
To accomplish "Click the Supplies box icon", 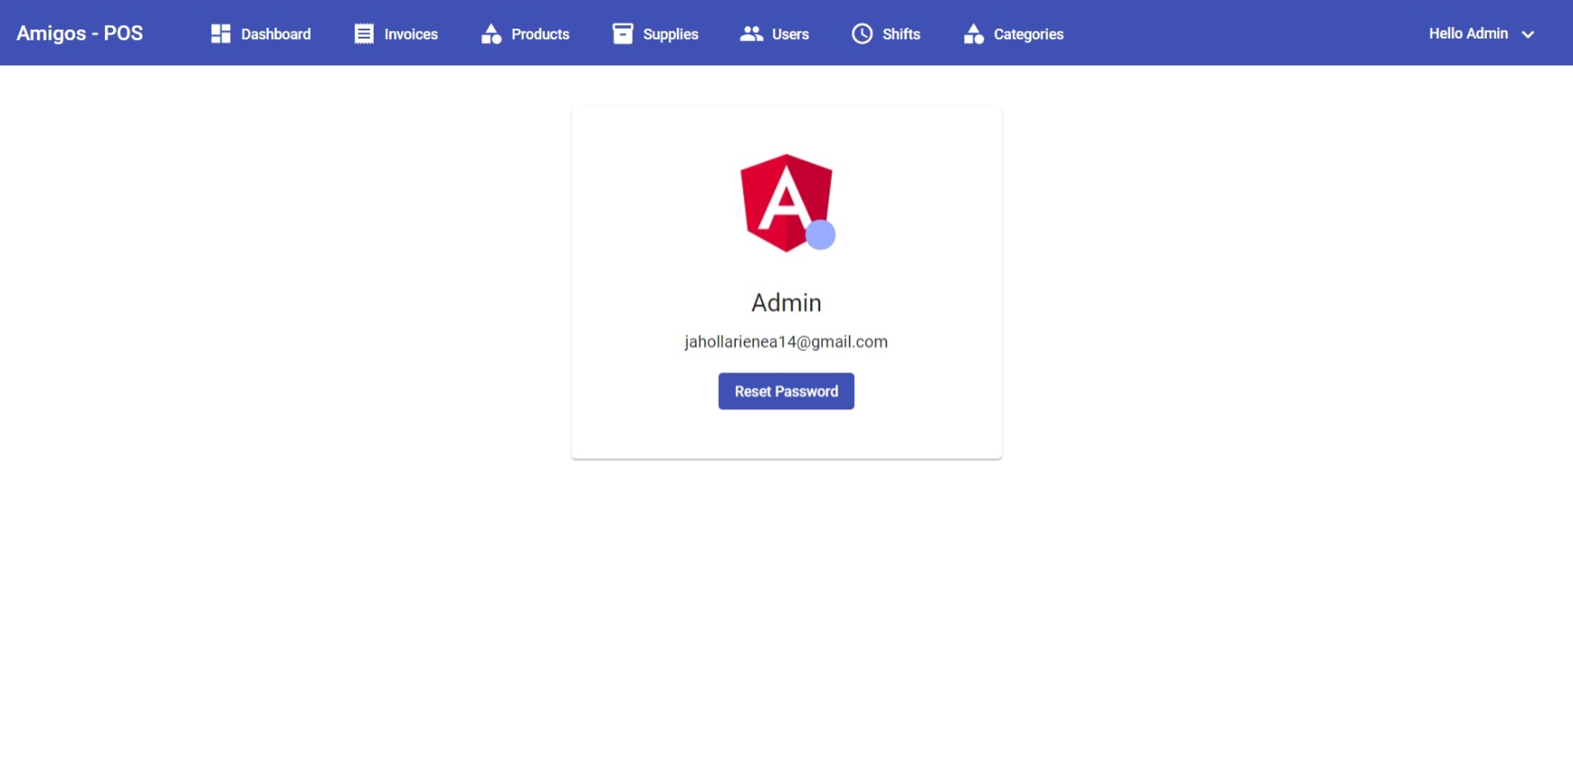I will click(x=623, y=34).
